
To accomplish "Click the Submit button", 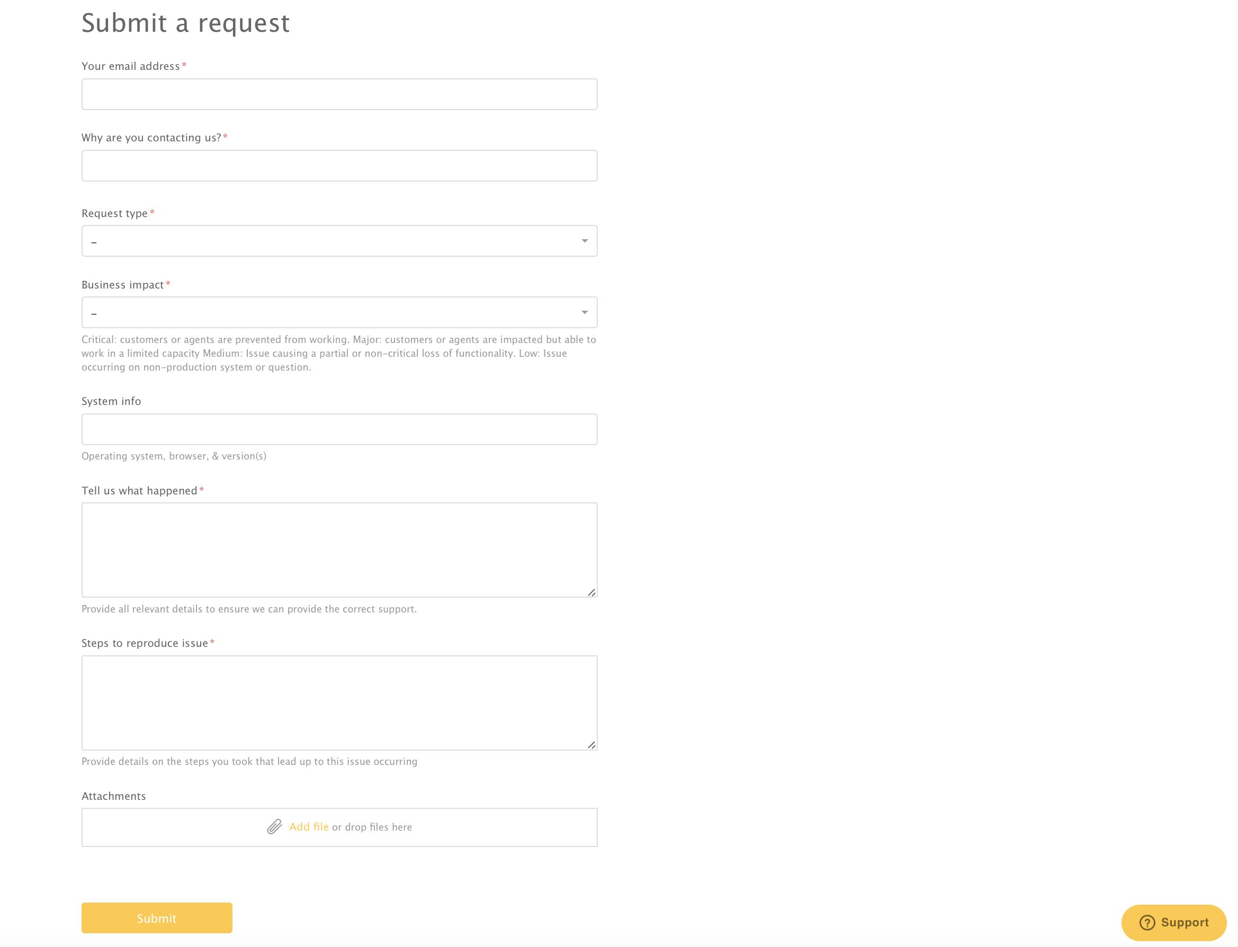I will coord(157,918).
